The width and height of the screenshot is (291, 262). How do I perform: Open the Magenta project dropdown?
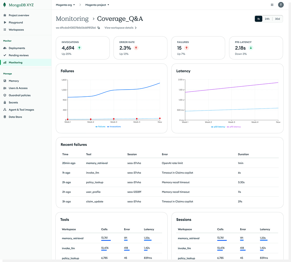[97, 5]
